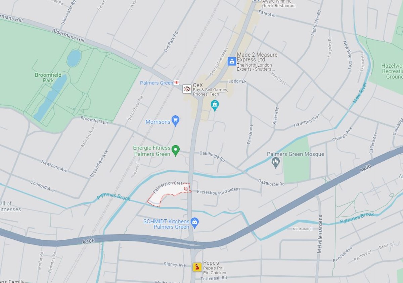Select the Hazelwood Recreation Ground label
Screen dimensions: 403x283
pyautogui.click(x=392, y=71)
